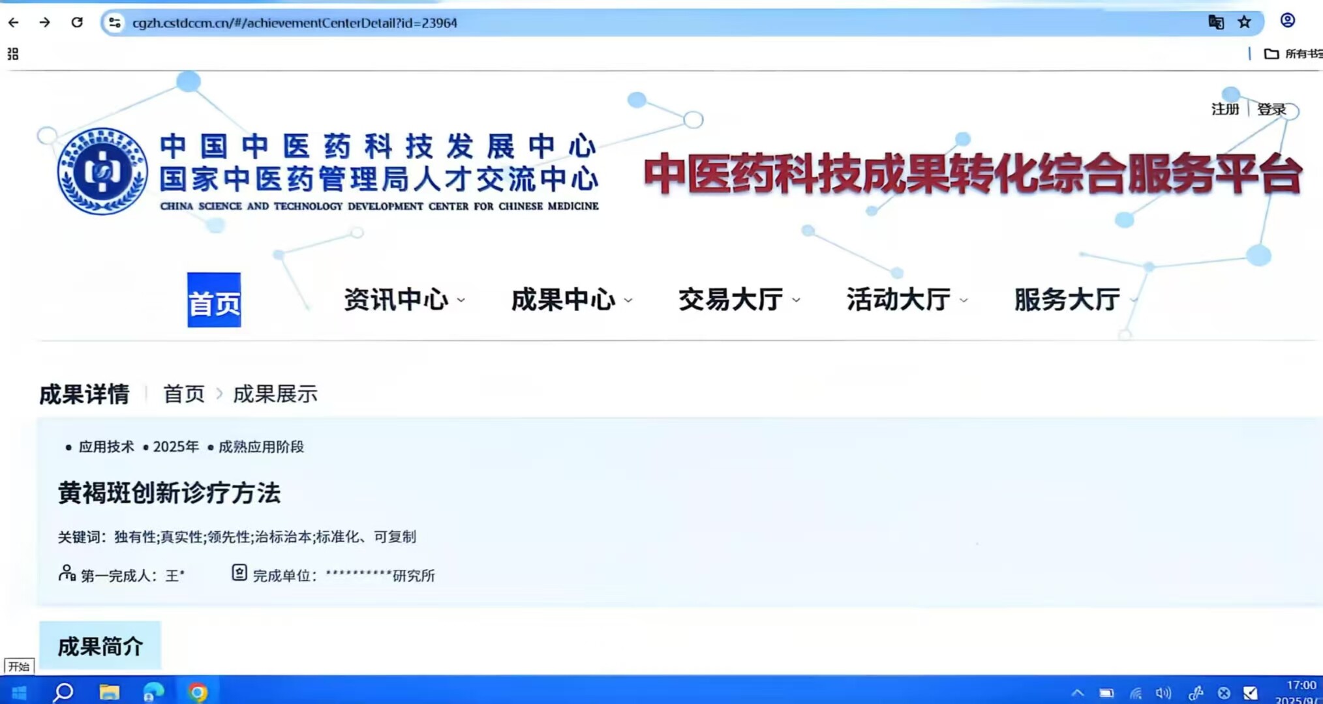Click the 登录 login link
Screen dimensions: 1323x704
1271,110
